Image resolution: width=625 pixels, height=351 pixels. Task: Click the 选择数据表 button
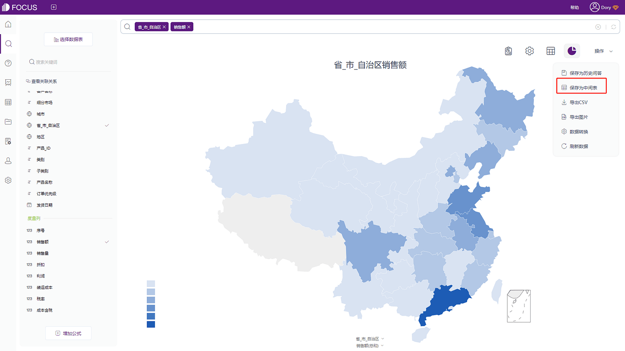tap(68, 39)
